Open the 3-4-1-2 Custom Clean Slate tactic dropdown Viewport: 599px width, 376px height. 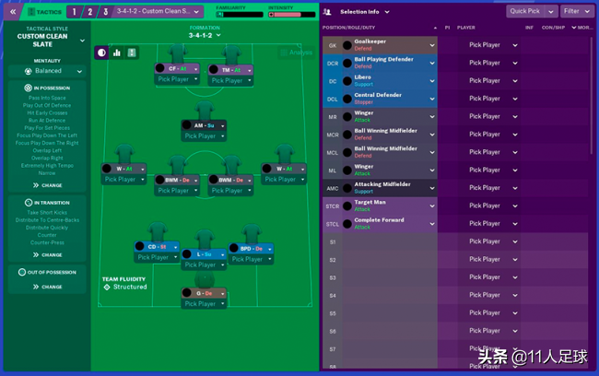(x=158, y=11)
